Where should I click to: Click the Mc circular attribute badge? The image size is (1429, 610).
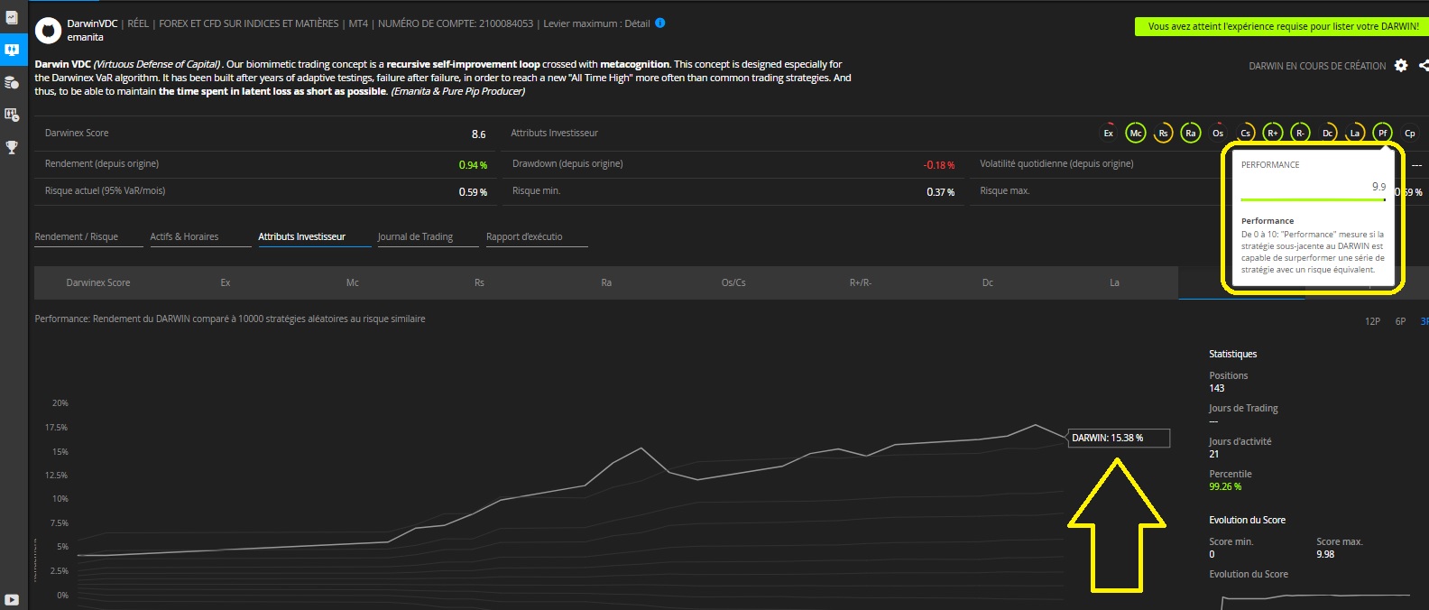(1136, 134)
